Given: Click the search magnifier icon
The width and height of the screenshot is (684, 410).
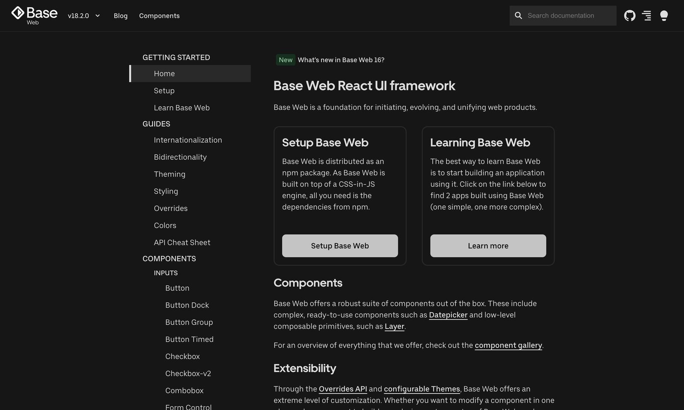Looking at the screenshot, I should click(519, 16).
